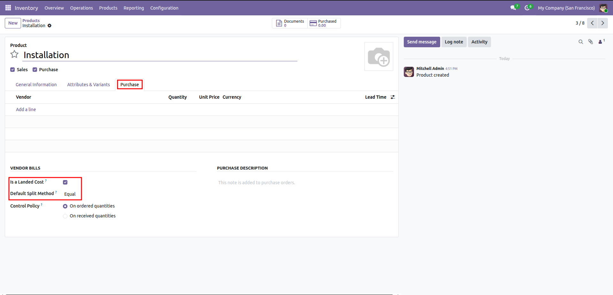Screen dimensions: 613x295
Task: Attach files using the paperclip icon
Action: (591, 42)
